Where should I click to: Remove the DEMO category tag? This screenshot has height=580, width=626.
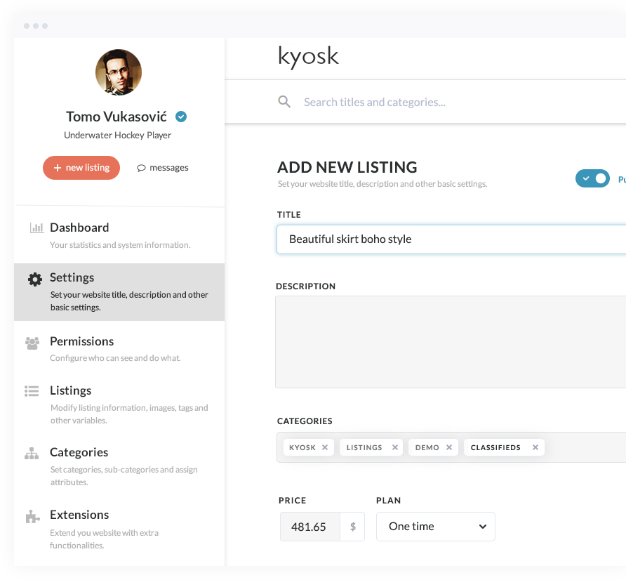pyautogui.click(x=449, y=447)
